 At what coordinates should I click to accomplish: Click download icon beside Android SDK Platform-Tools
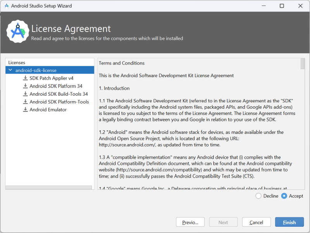pyautogui.click(x=25, y=102)
